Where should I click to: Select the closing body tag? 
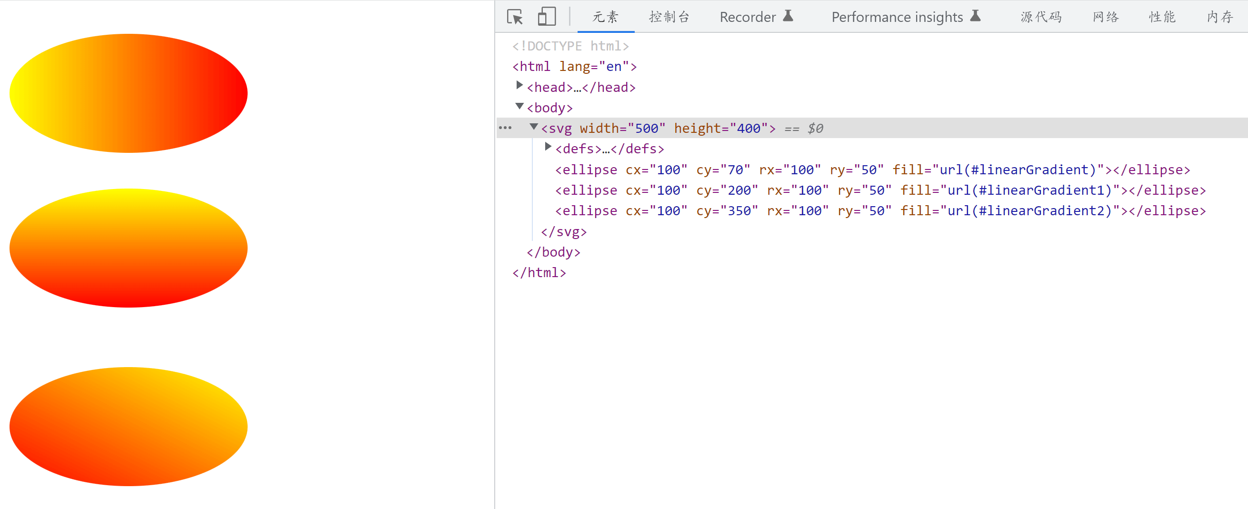pyautogui.click(x=553, y=252)
